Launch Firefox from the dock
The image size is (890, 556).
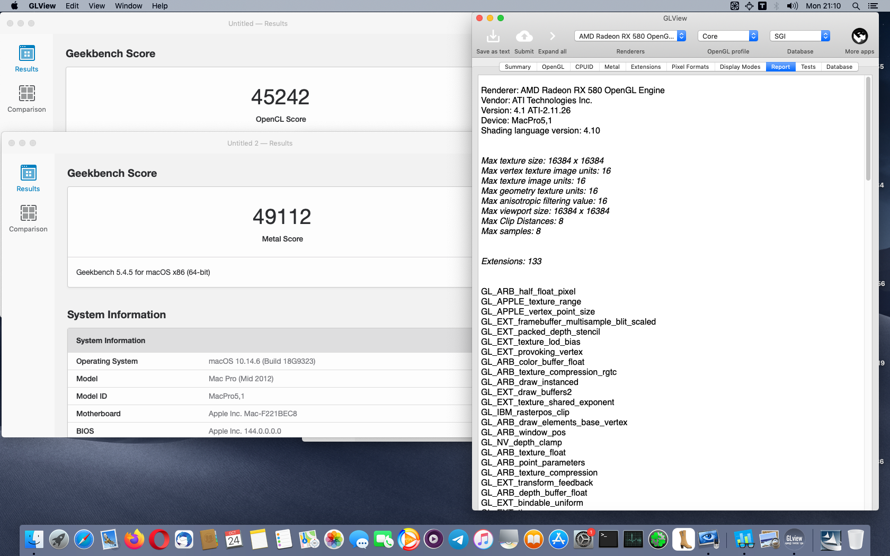134,540
